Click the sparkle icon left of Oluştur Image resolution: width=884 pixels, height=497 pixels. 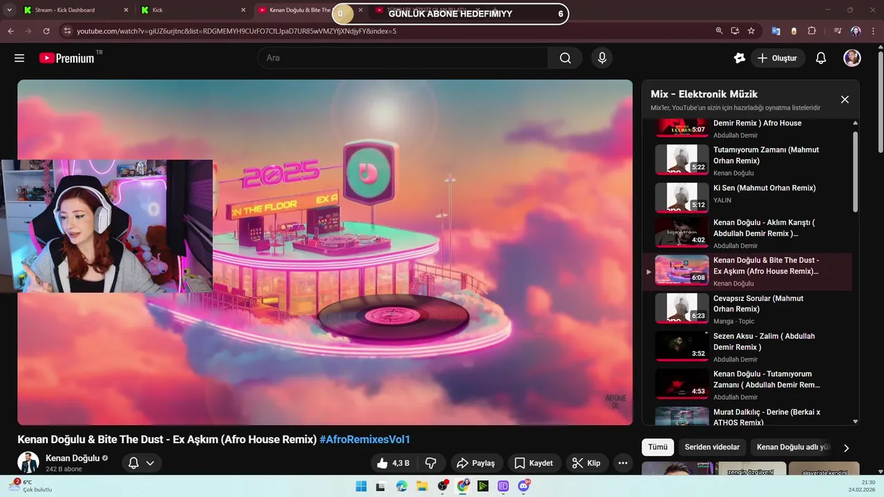click(740, 58)
